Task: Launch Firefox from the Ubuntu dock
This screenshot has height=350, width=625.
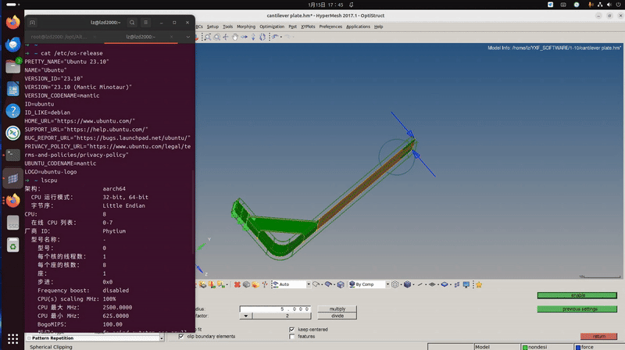Action: (x=12, y=22)
